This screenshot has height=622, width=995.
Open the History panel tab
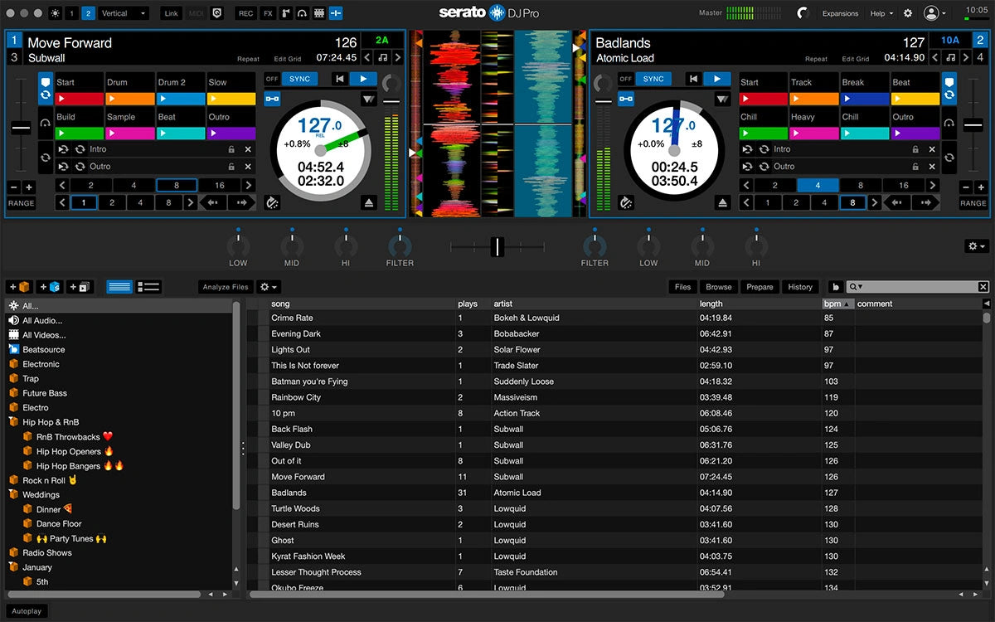800,287
